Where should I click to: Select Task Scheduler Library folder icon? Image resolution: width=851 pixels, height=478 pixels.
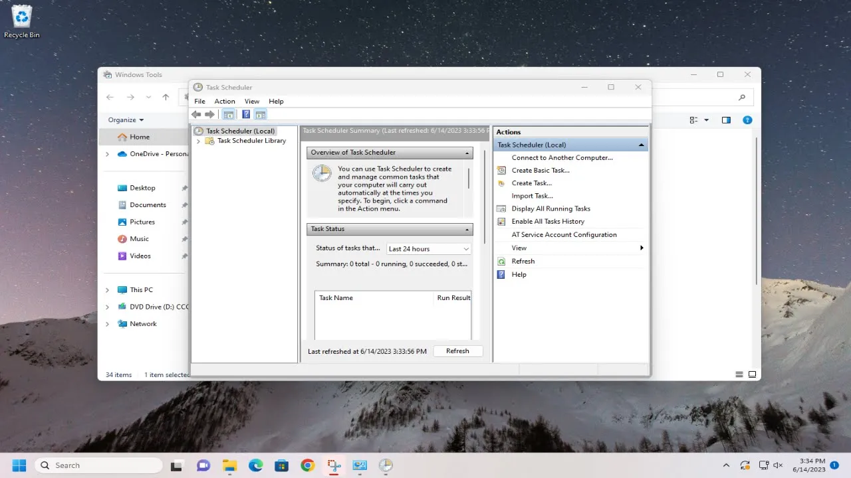pos(209,141)
